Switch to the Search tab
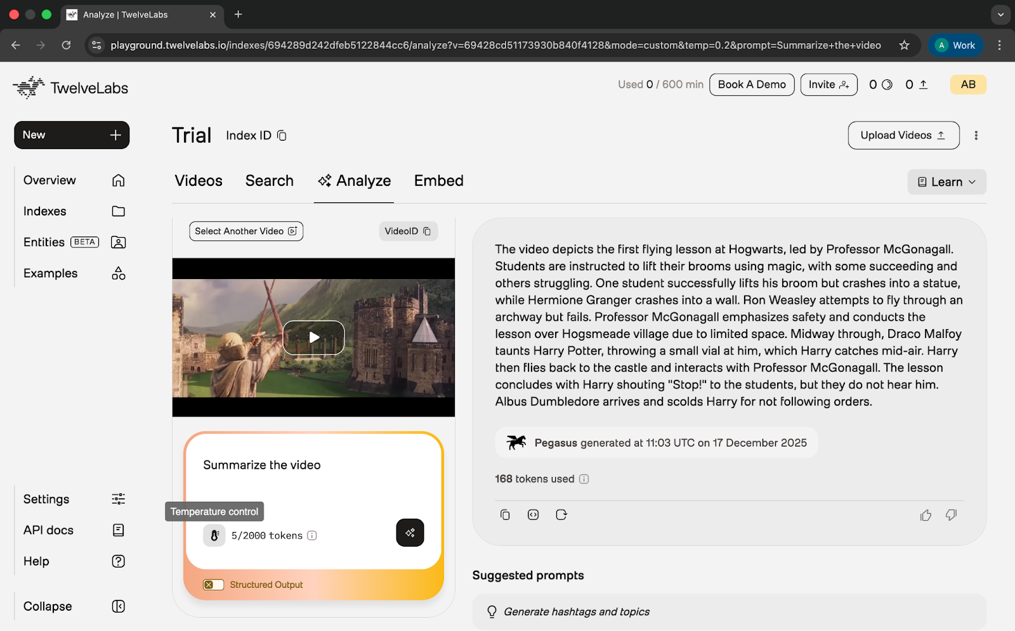 (x=270, y=181)
